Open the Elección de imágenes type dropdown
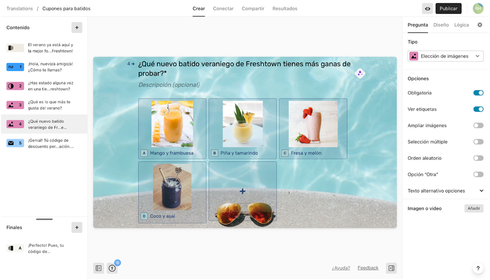490x280 pixels. click(x=445, y=56)
